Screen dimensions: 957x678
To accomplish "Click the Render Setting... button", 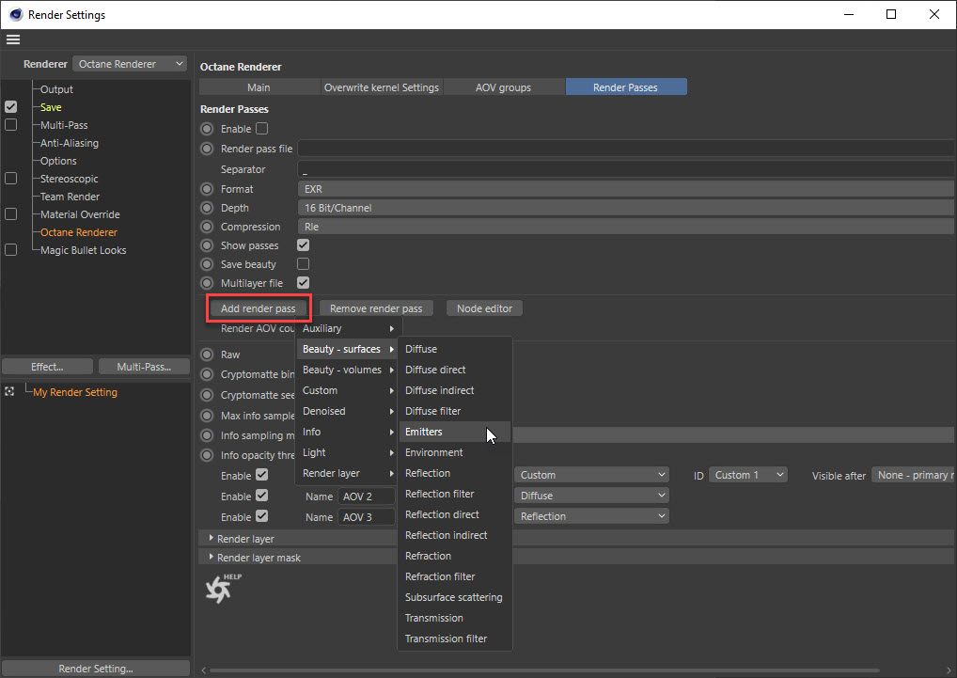I will 96,669.
